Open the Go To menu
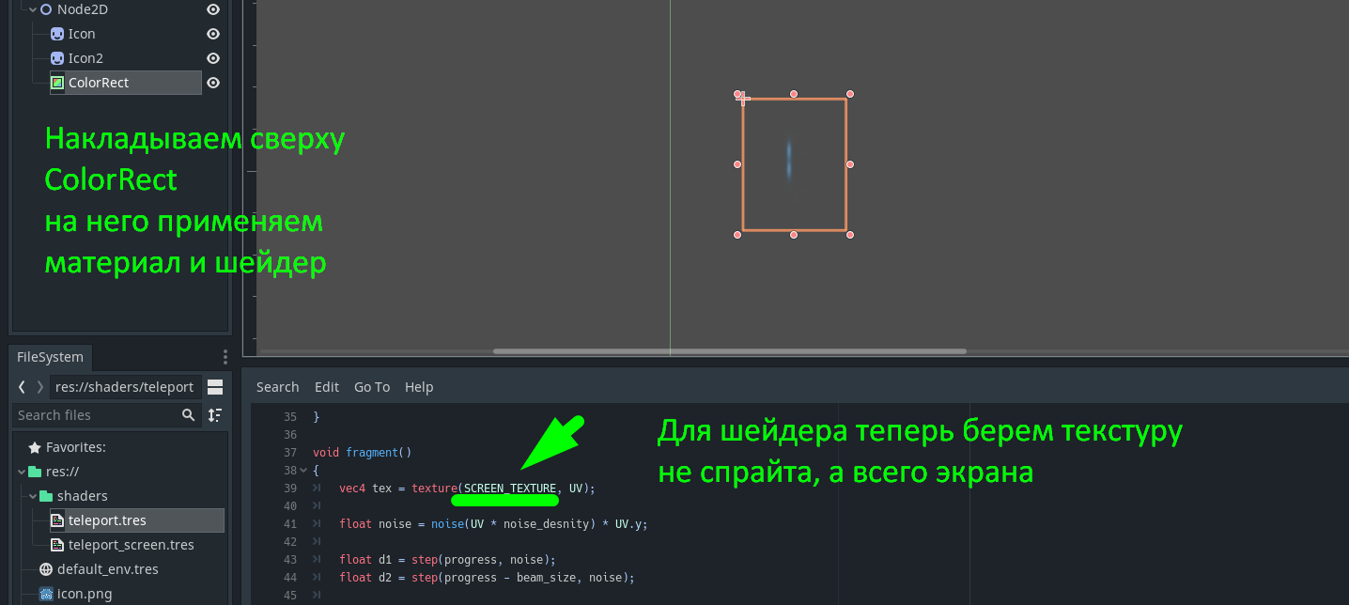 [372, 387]
